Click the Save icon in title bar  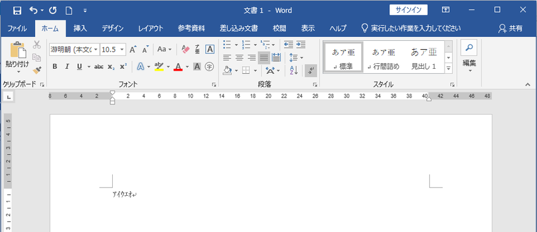[x=17, y=10]
